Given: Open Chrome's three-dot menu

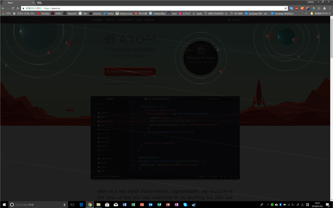Looking at the screenshot, I should pyautogui.click(x=330, y=8).
